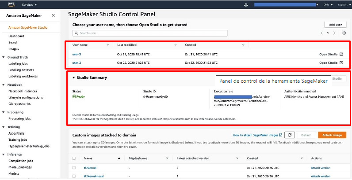Collapse the Training sidebar group
Viewport: 352px width, 180px height.
4,127
